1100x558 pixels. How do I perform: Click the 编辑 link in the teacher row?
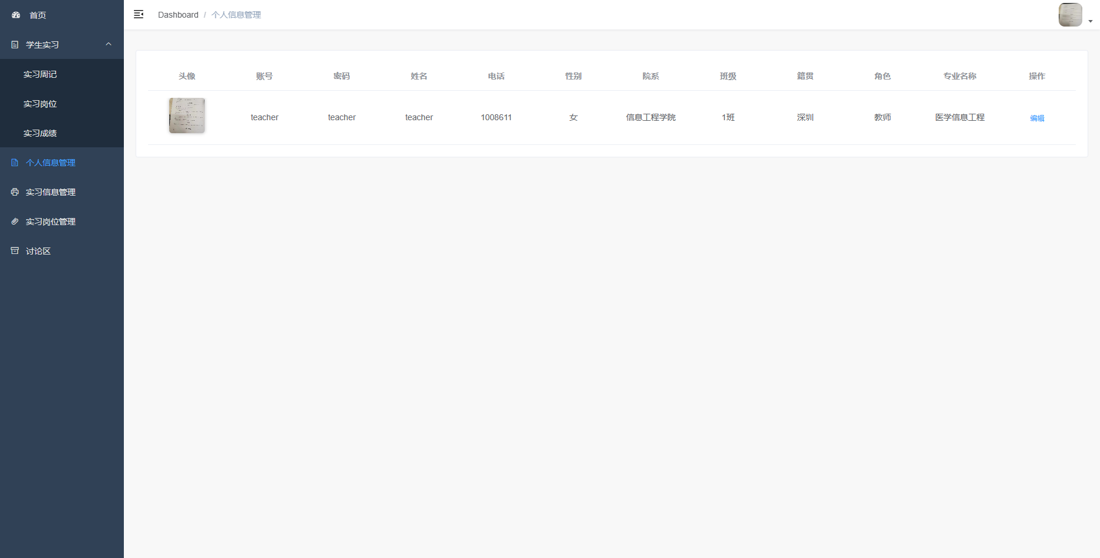click(x=1036, y=118)
